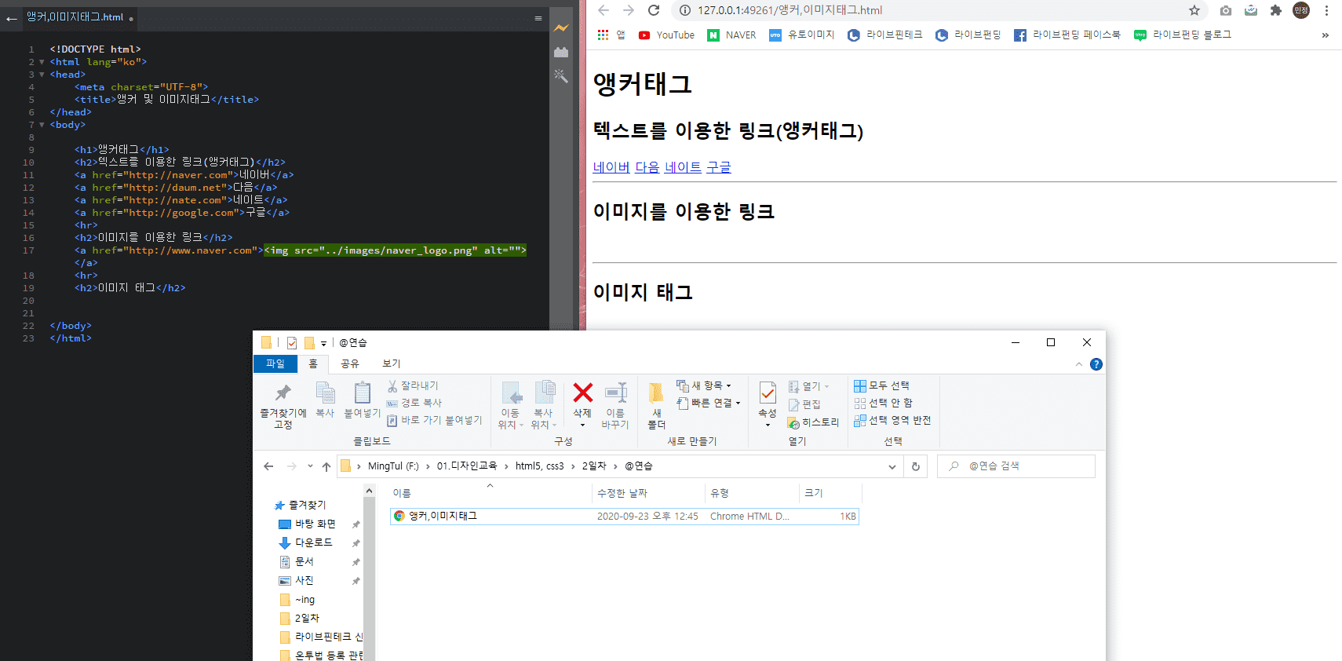Reload the Chrome page
Screen dimensions: 1342x661
tap(654, 10)
